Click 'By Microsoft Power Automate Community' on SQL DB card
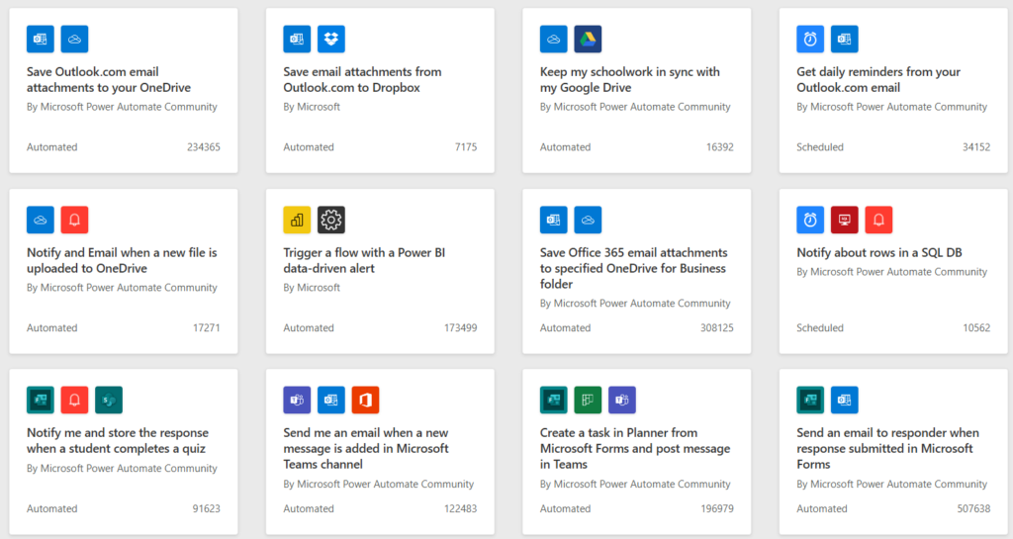1013x539 pixels. (x=891, y=272)
